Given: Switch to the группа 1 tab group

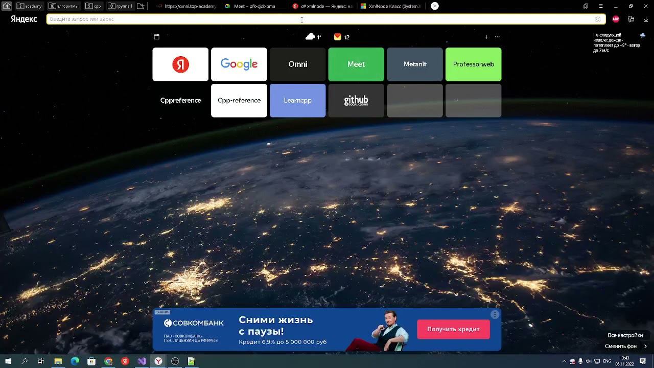Looking at the screenshot, I should pyautogui.click(x=121, y=6).
